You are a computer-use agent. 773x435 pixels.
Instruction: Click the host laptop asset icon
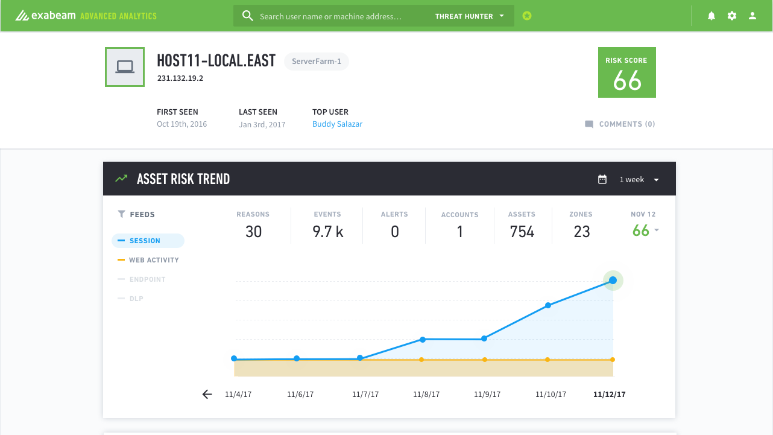point(125,67)
